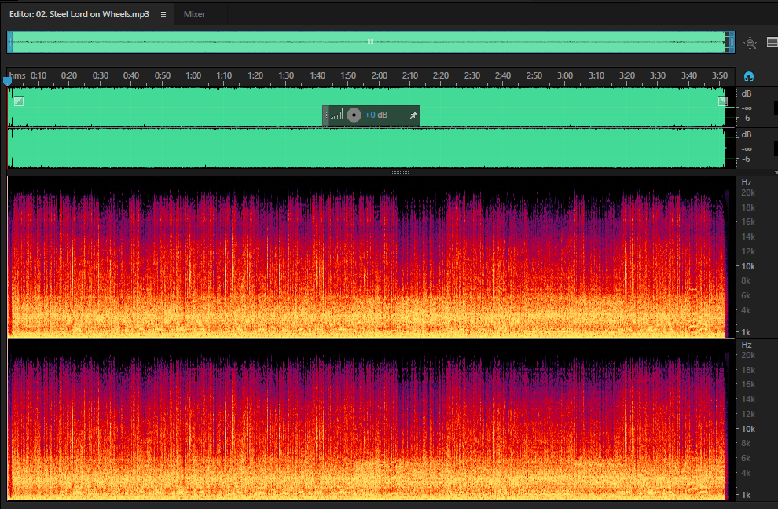778x509 pixels.
Task: Click the 0:30 mark on the time ruler
Action: (101, 75)
